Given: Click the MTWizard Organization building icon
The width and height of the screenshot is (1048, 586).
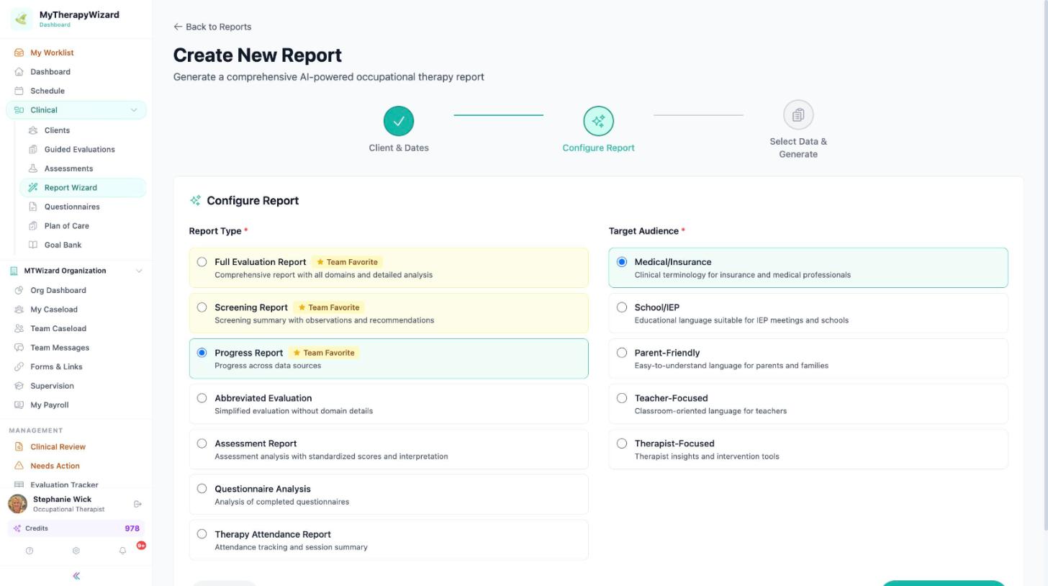Looking at the screenshot, I should coord(14,271).
